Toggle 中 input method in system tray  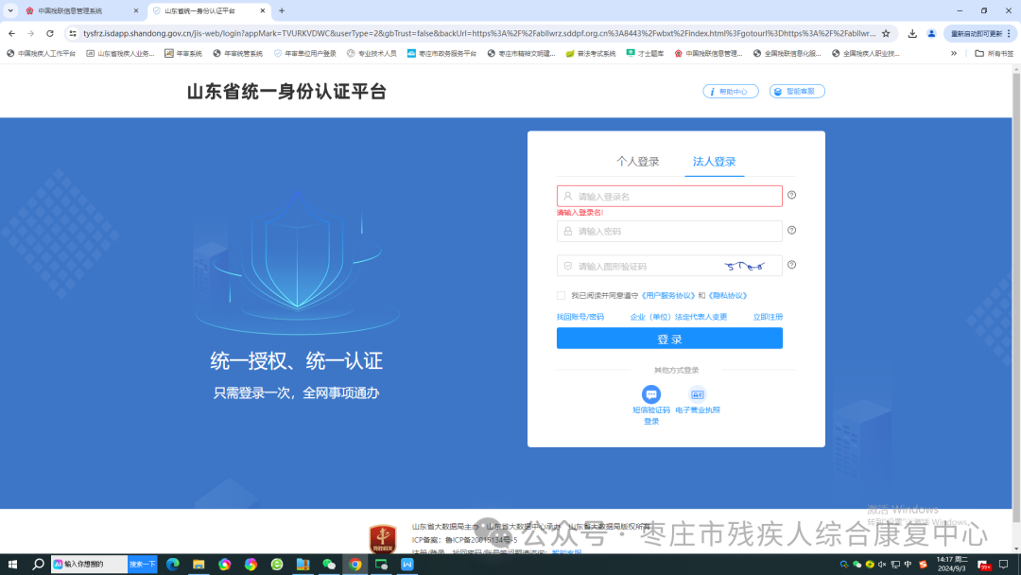[x=908, y=564]
